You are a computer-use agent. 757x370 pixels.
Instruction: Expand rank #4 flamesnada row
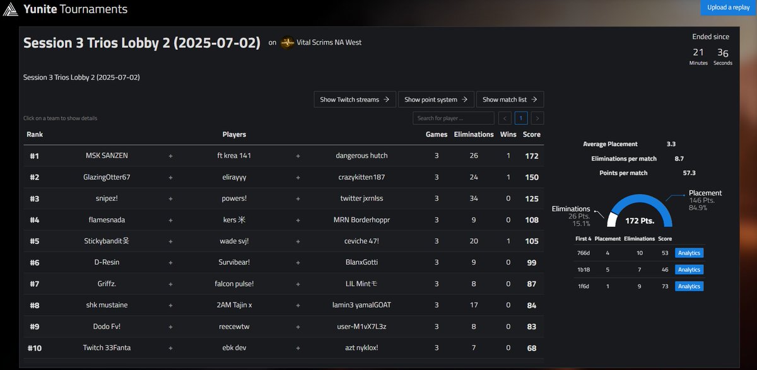(283, 220)
